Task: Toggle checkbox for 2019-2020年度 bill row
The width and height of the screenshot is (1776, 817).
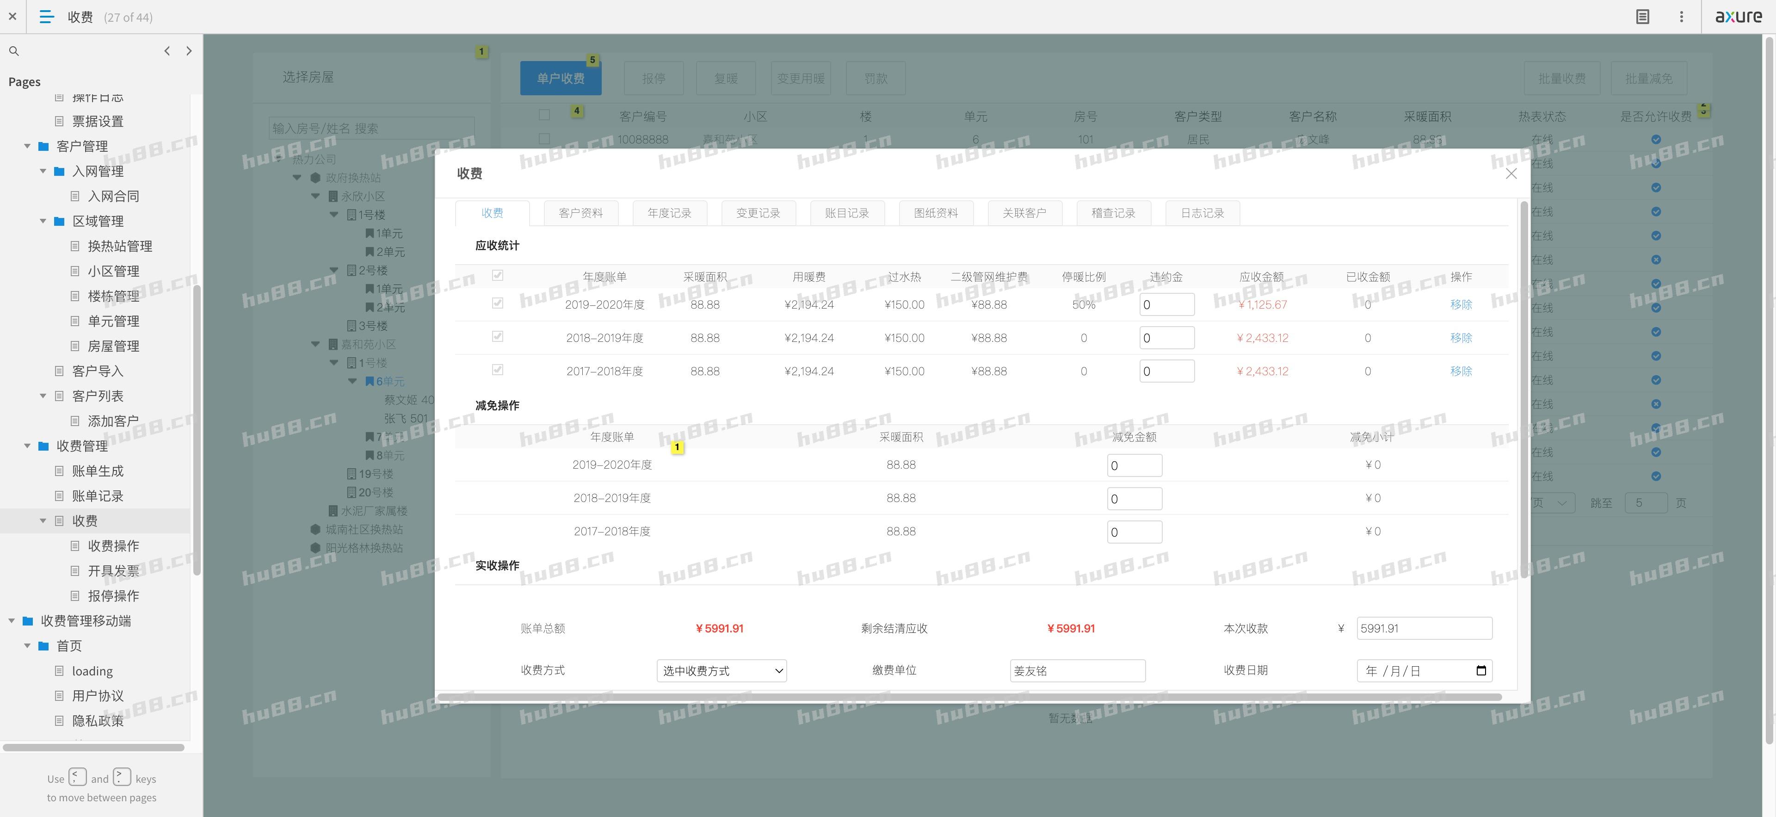Action: pyautogui.click(x=497, y=303)
